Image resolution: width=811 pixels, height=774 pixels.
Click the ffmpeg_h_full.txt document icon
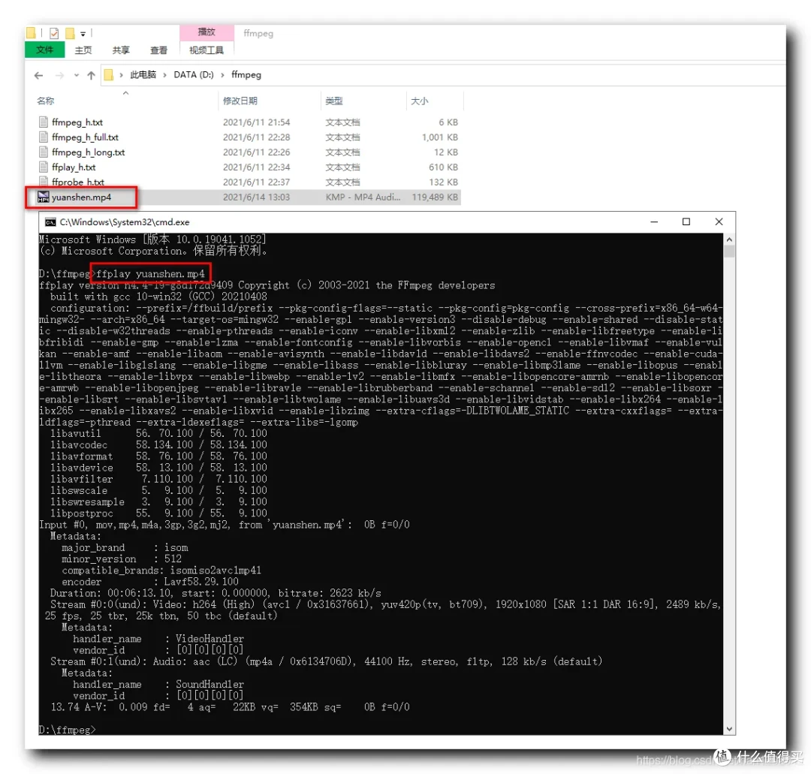[44, 137]
